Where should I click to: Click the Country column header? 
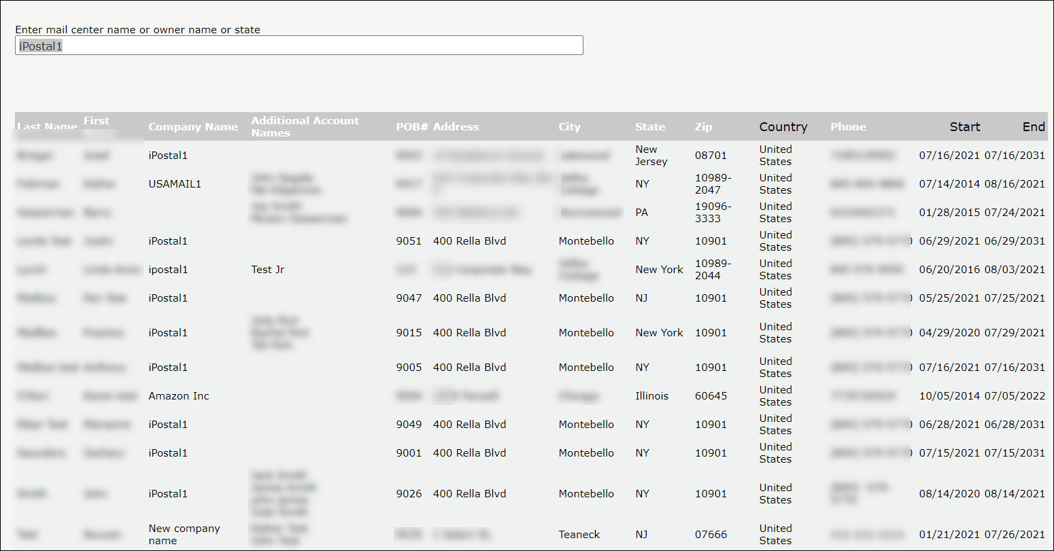tap(783, 127)
